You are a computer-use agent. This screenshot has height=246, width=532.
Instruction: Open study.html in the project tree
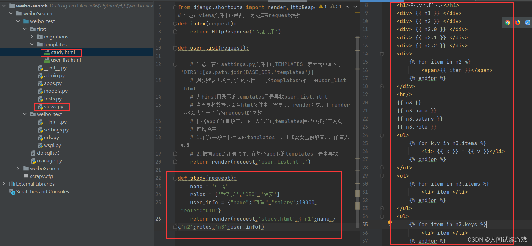(63, 52)
